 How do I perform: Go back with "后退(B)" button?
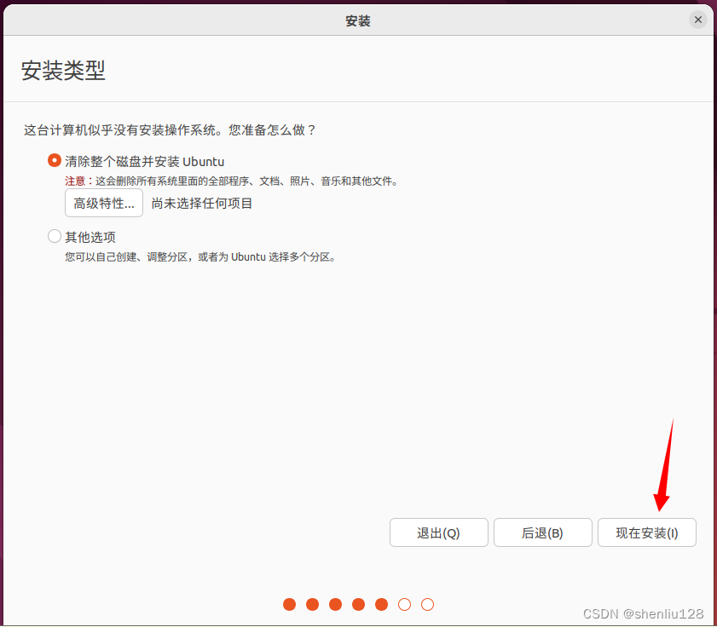tap(543, 532)
